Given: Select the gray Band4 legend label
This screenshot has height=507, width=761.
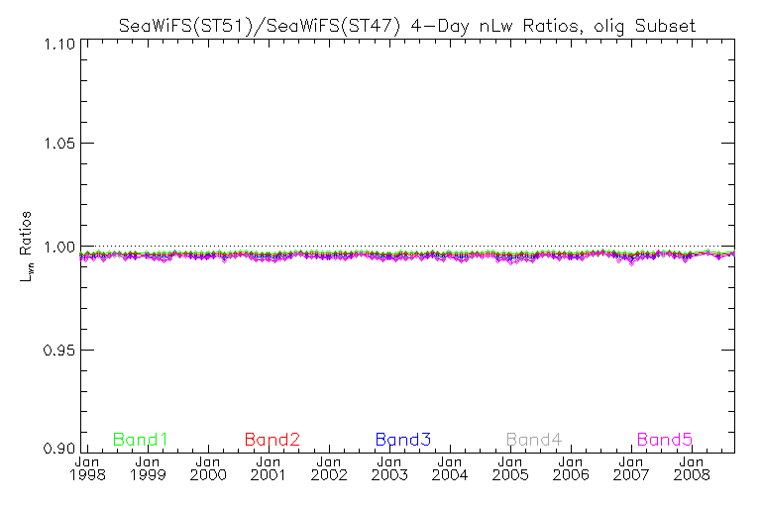Looking at the screenshot, I should click(534, 440).
